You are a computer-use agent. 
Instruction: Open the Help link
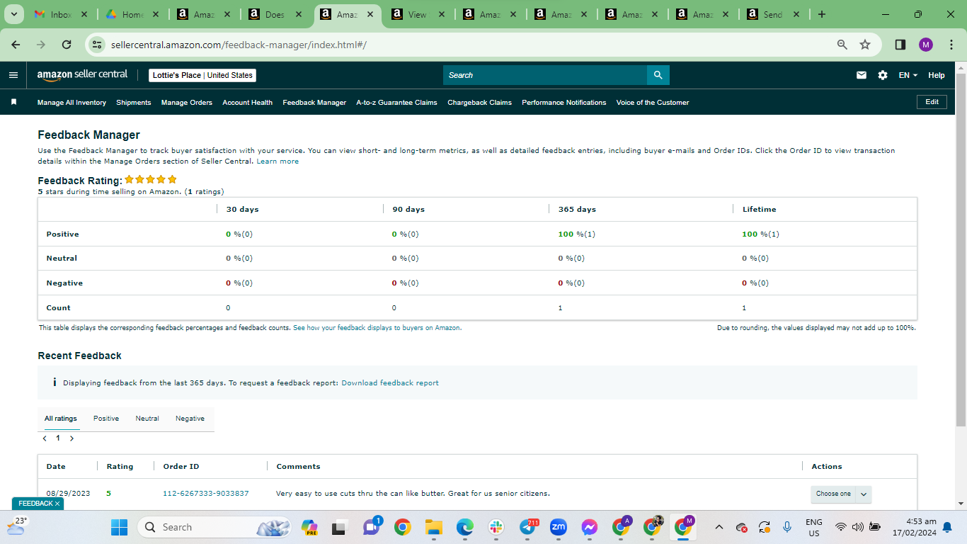tap(937, 75)
